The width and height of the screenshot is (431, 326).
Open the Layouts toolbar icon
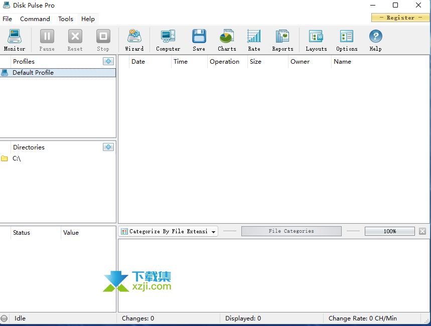(x=316, y=40)
